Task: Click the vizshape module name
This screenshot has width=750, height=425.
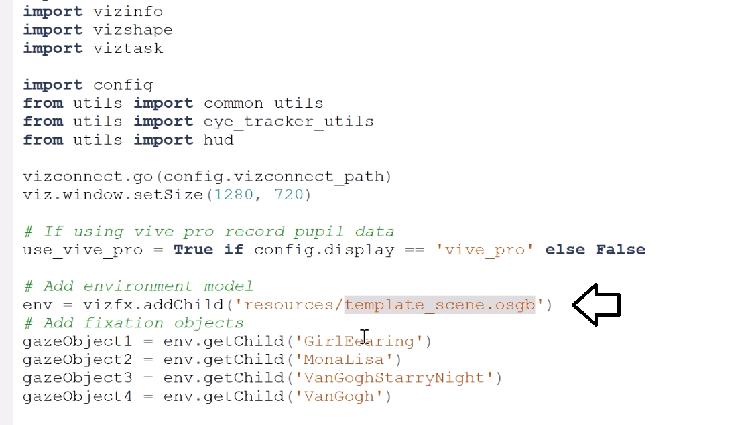Action: (133, 30)
